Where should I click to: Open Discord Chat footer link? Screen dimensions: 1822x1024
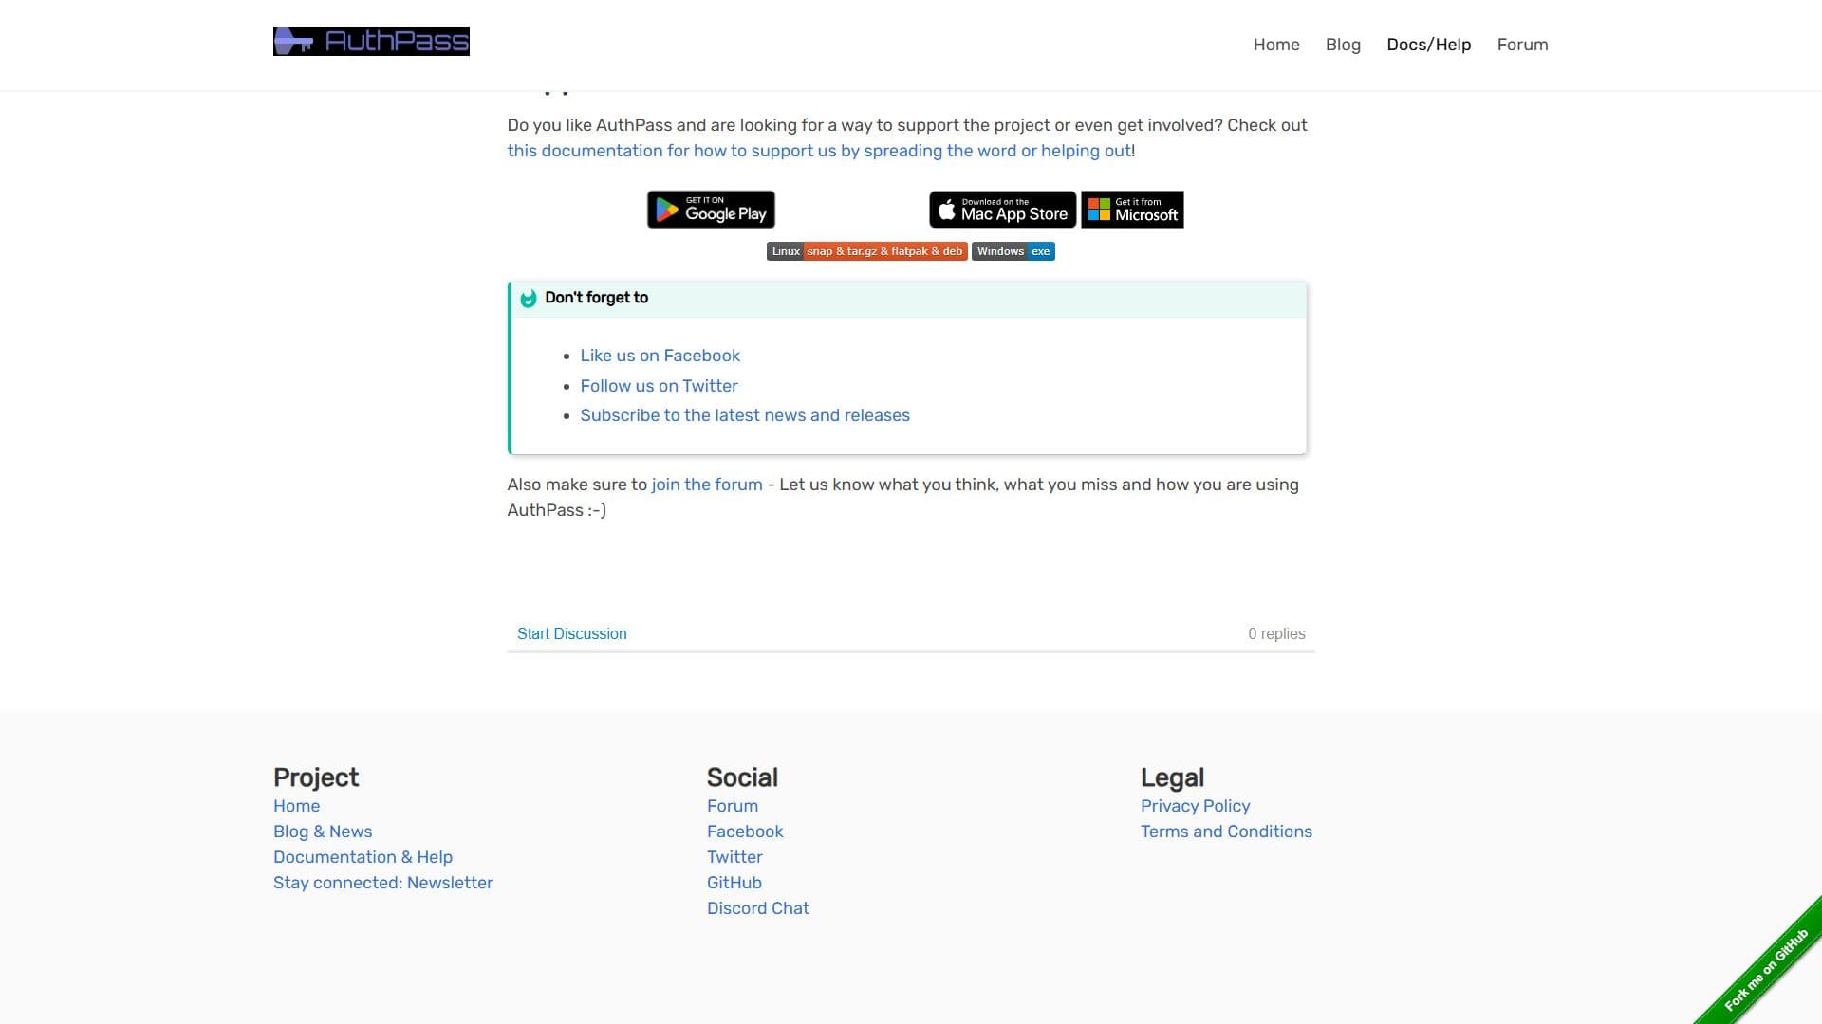point(757,908)
